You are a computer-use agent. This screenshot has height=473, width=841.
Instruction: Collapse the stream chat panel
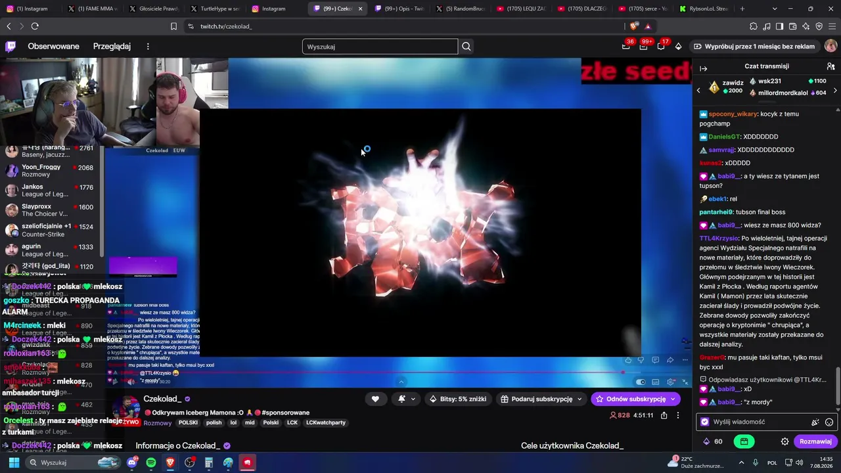pos(703,68)
